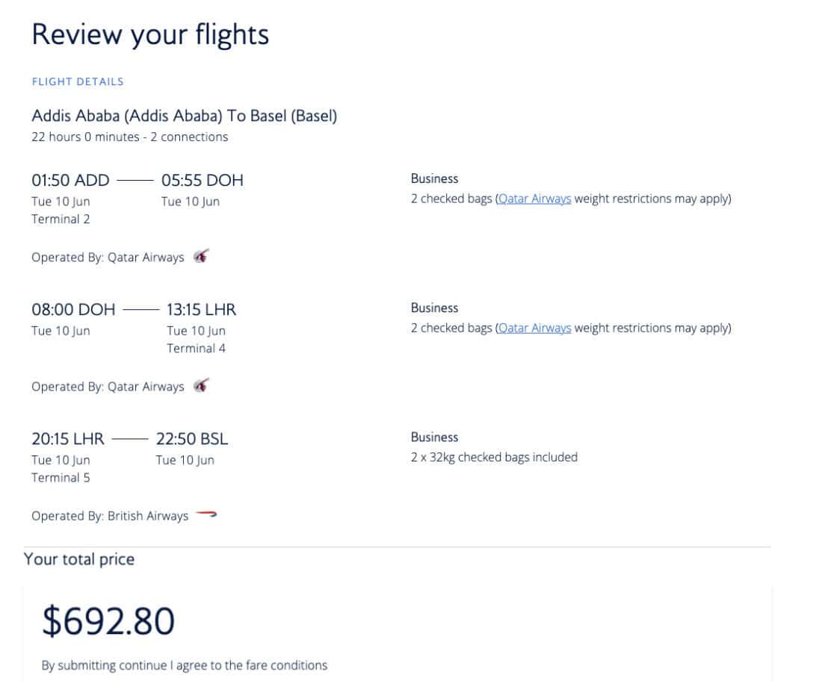Image resolution: width=822 pixels, height=681 pixels.
Task: Click the 13:15 LHR arrival time
Action: point(201,309)
